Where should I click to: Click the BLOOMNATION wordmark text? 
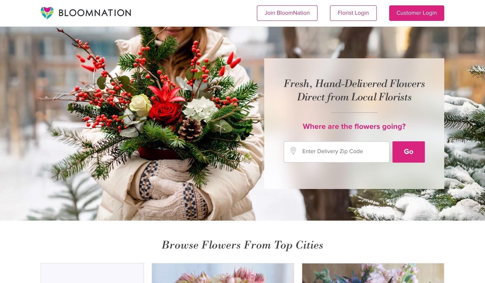95,13
